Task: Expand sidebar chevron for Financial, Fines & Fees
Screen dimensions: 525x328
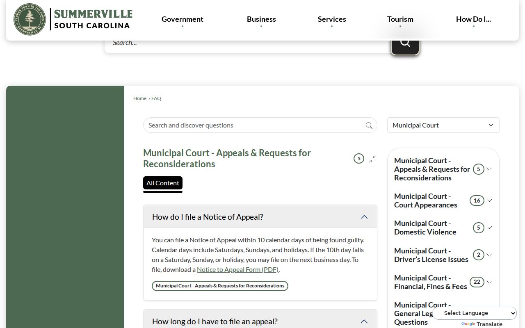Action: pos(489,282)
